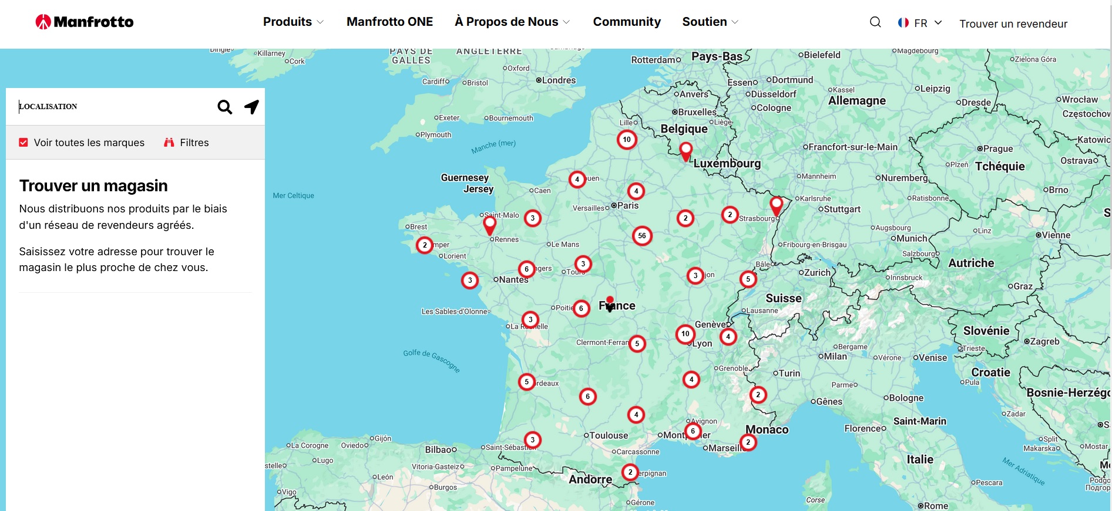Open the Manfrotto ONE page
The height and width of the screenshot is (511, 1112).
pyautogui.click(x=389, y=22)
